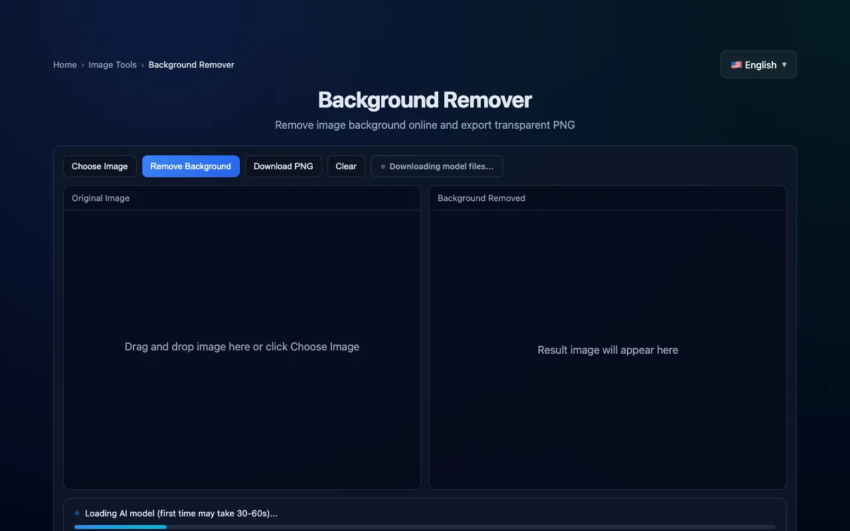The height and width of the screenshot is (531, 850).
Task: Click the Download PNG button
Action: coord(284,167)
